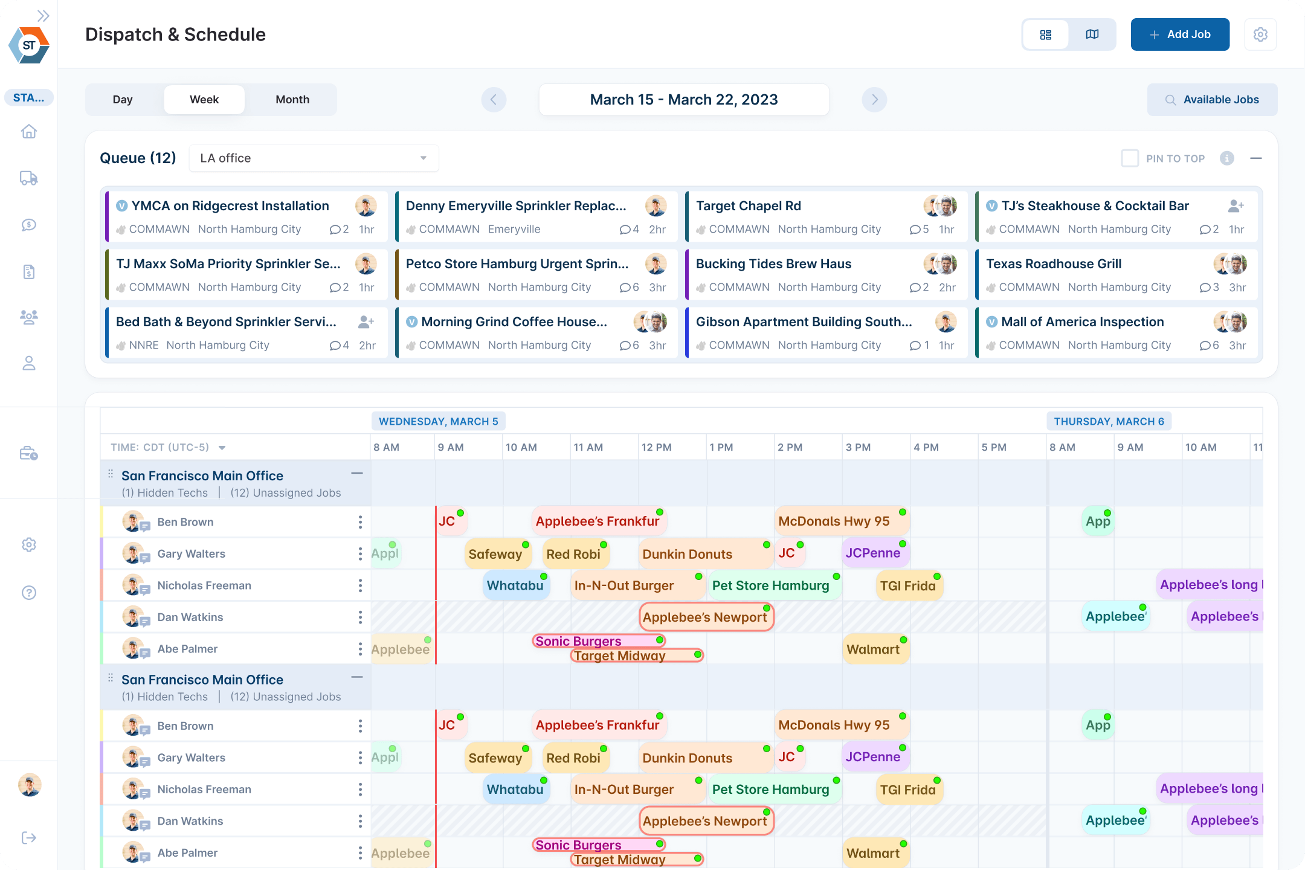
Task: Click the logout icon in sidebar
Action: (x=29, y=837)
